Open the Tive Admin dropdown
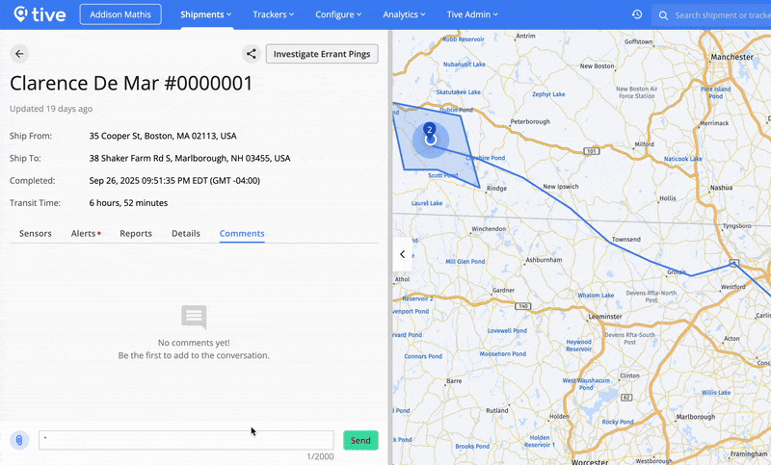Screen dimensions: 771x465 [x=472, y=14]
